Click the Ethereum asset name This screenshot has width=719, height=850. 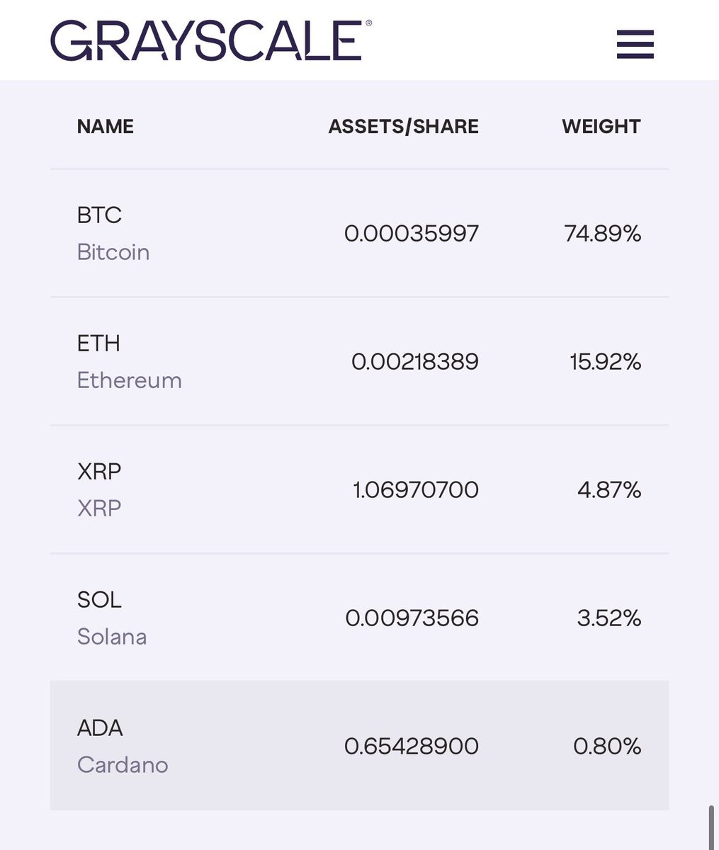pos(129,380)
